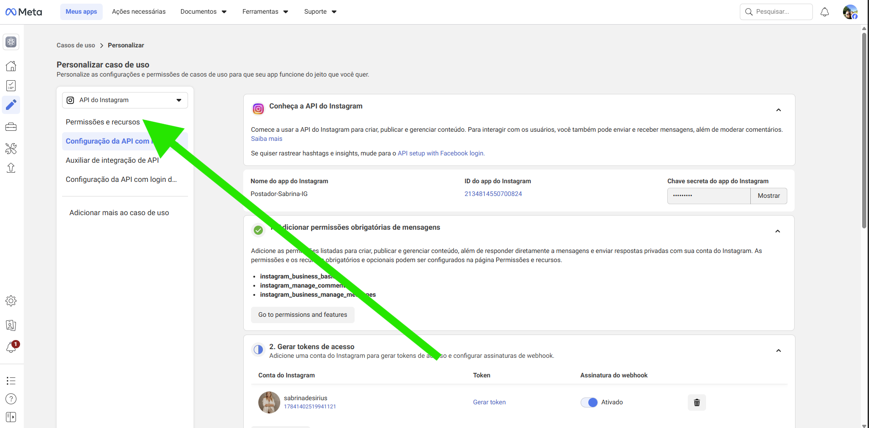Screen dimensions: 869x428
Task: Click the half-filled progress circle icon
Action: (x=258, y=350)
